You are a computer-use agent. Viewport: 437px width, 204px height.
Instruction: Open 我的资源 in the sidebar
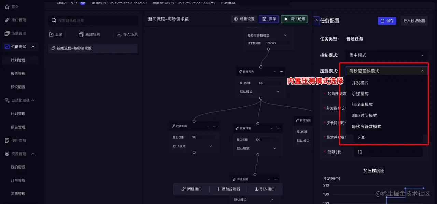coord(18,167)
